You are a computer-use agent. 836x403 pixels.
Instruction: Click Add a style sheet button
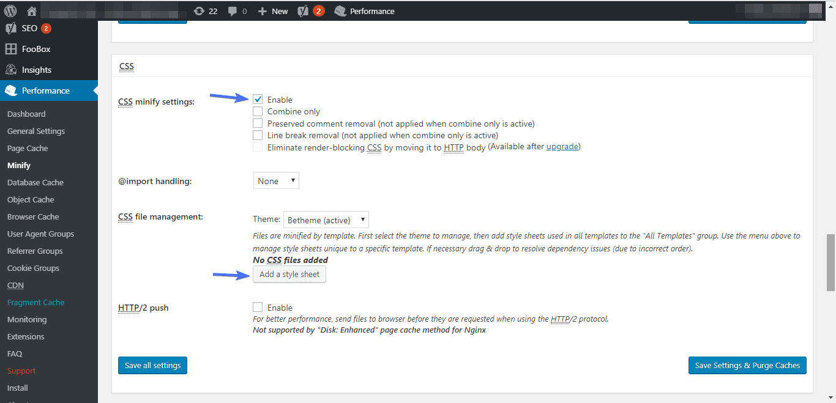pyautogui.click(x=289, y=275)
